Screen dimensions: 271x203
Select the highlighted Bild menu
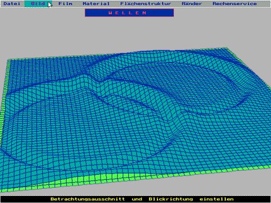(38, 3)
